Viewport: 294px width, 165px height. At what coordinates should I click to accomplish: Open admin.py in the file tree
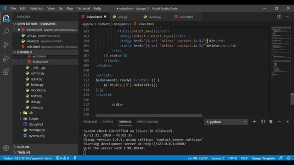pyautogui.click(x=45, y=73)
